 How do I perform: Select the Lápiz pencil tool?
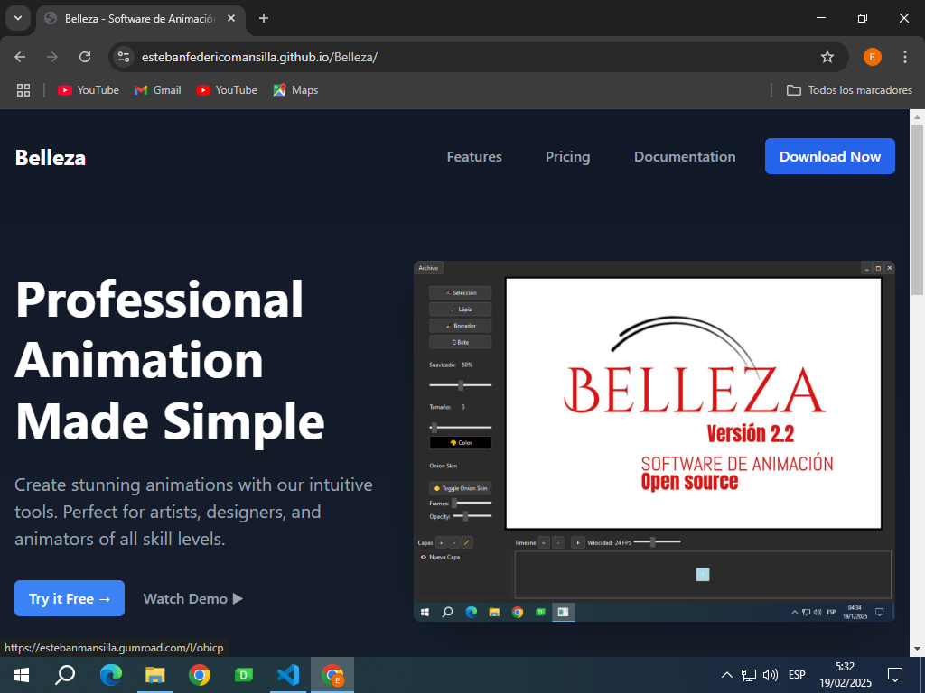pos(461,309)
